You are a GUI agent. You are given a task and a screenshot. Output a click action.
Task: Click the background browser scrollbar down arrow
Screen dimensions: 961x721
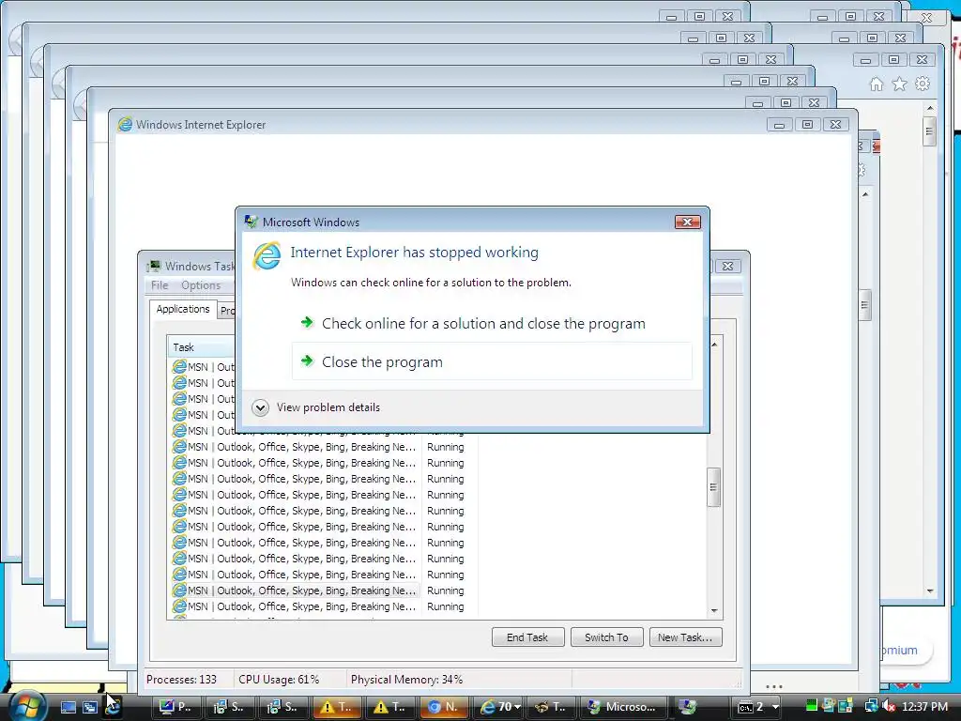tap(930, 591)
